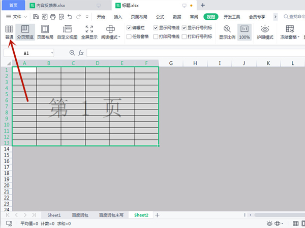Switch to Sheet1 tab

click(x=54, y=215)
